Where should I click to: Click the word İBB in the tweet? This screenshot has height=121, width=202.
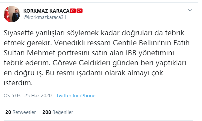click(x=131, y=53)
